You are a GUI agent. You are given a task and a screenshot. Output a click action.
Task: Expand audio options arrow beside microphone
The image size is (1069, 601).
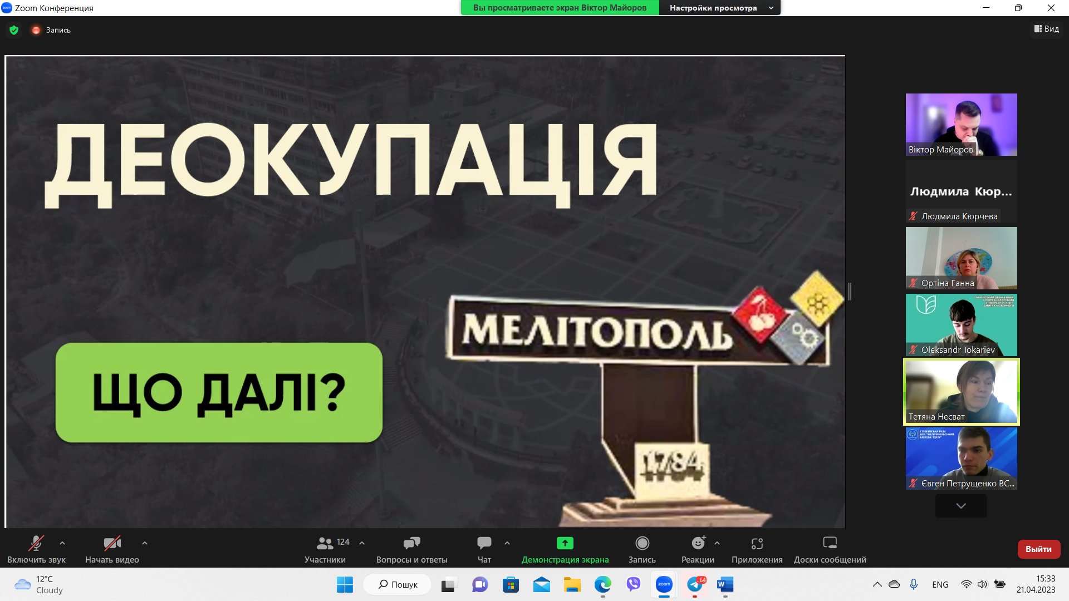point(62,543)
